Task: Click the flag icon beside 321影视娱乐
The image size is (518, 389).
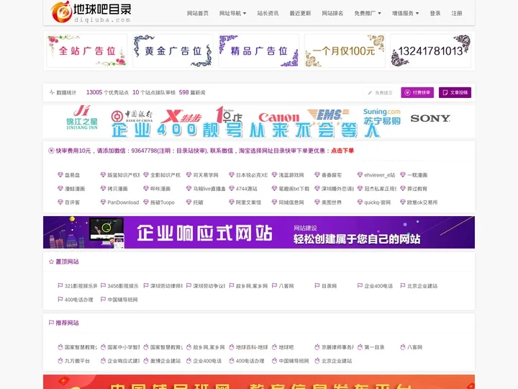Action: click(x=60, y=285)
